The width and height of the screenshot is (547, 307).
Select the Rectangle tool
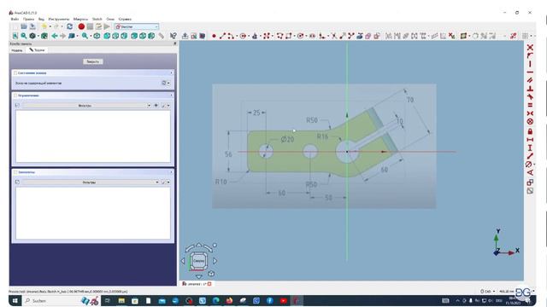point(289,36)
